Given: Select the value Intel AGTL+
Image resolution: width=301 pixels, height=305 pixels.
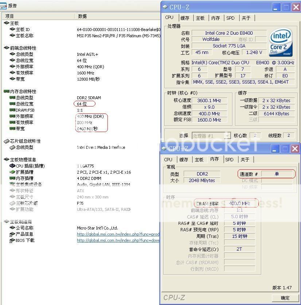Looking at the screenshot, I should coord(87,54).
